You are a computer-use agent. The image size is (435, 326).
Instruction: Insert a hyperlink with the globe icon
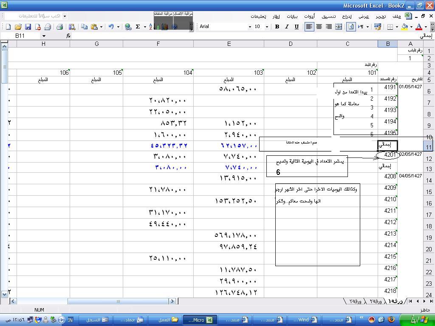click(x=128, y=27)
